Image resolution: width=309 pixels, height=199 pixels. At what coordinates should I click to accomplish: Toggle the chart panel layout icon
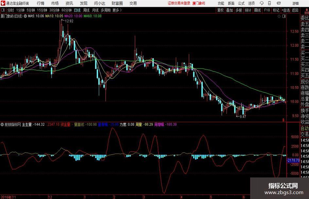[284, 16]
